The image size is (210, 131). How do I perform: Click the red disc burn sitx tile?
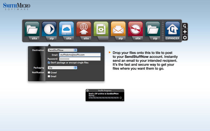135,31
